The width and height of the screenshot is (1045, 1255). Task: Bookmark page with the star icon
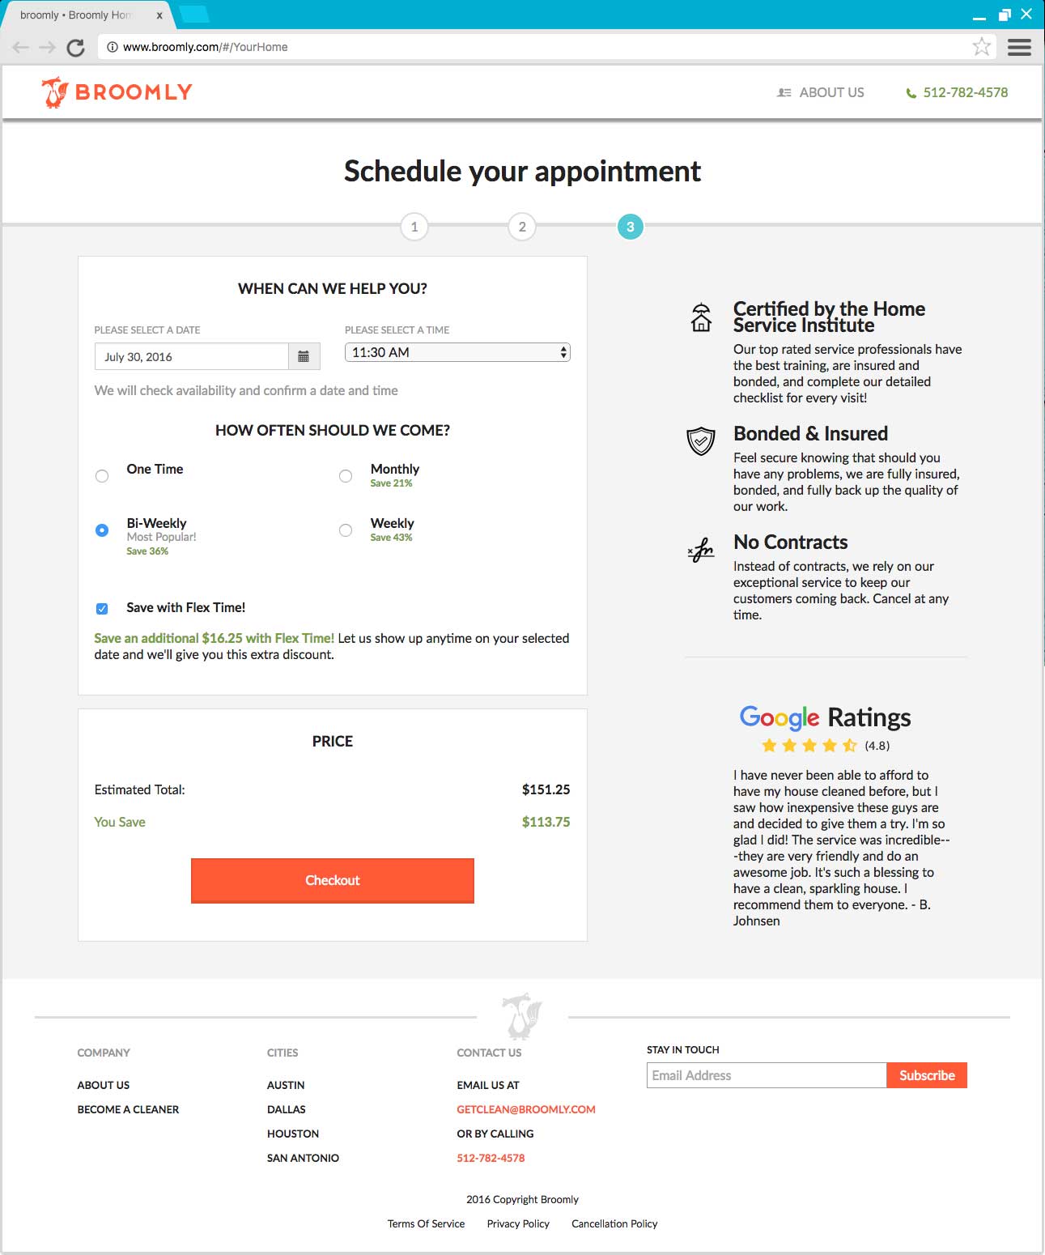[x=981, y=47]
